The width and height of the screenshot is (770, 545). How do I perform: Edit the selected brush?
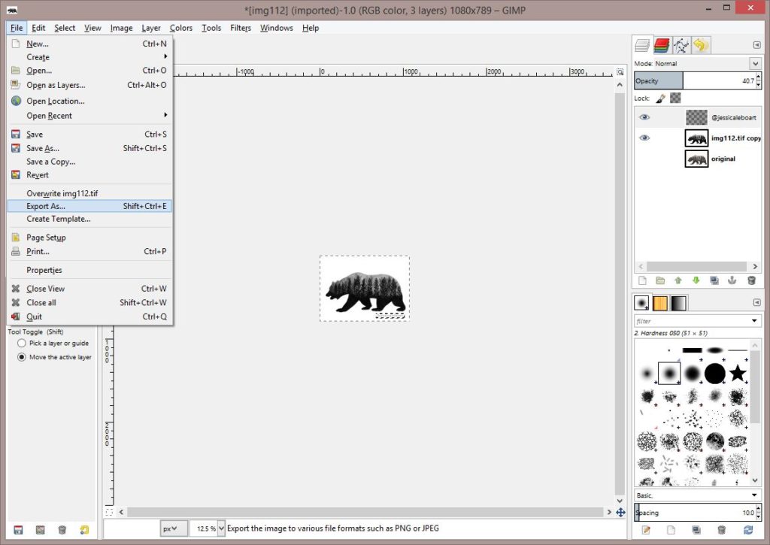(x=646, y=530)
